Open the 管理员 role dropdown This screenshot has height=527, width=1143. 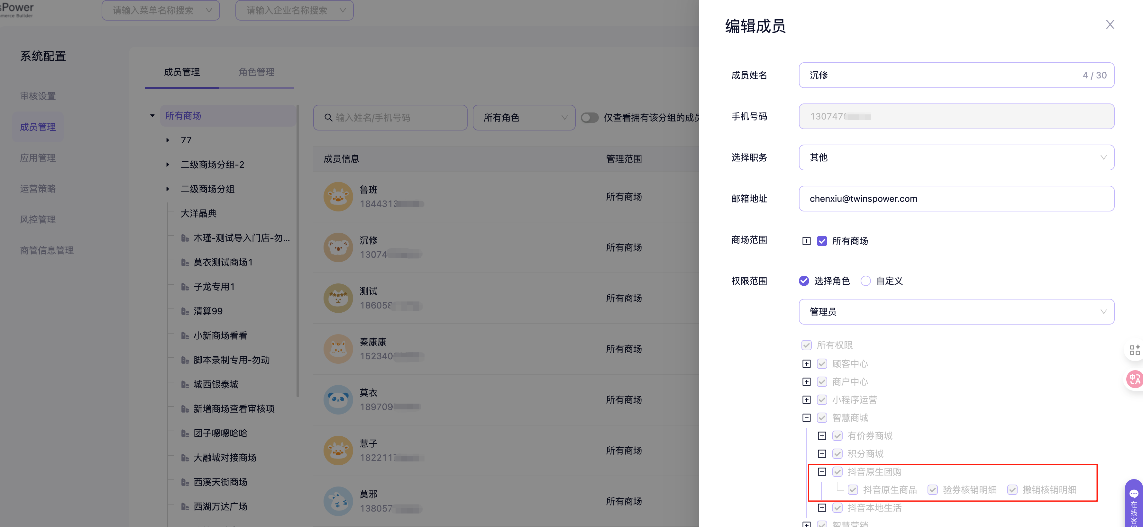[956, 312]
